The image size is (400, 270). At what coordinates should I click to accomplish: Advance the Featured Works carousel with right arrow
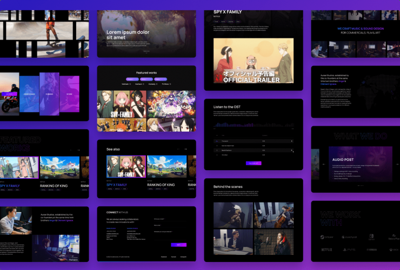(x=78, y=150)
